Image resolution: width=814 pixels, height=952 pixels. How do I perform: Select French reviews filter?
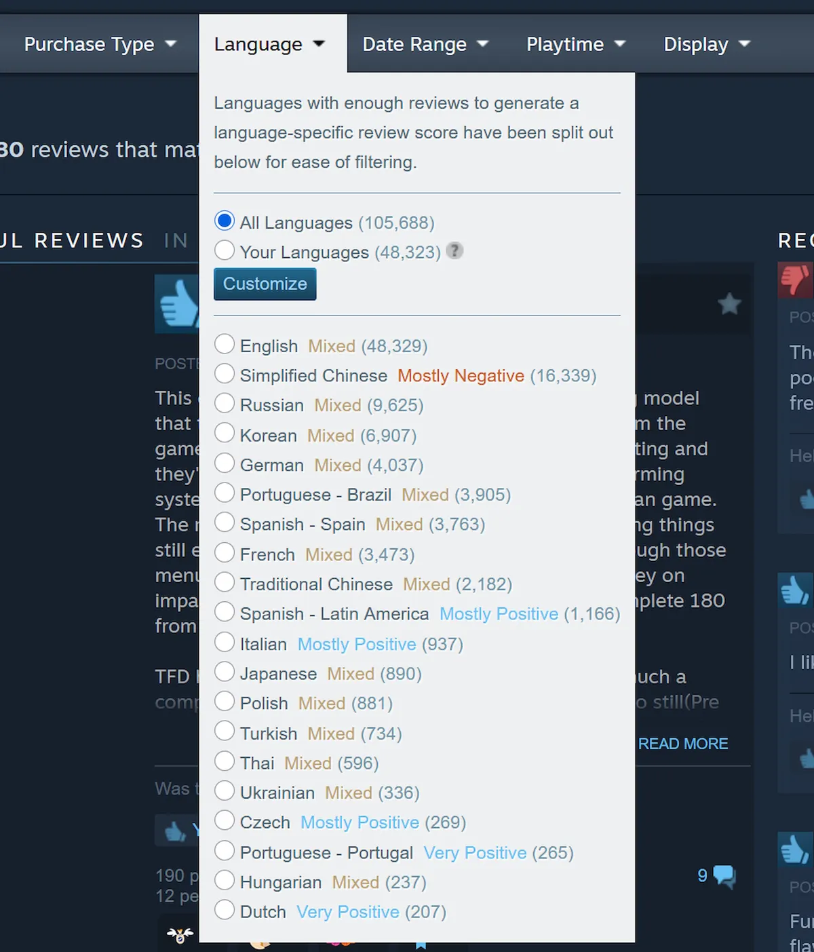[x=225, y=552]
